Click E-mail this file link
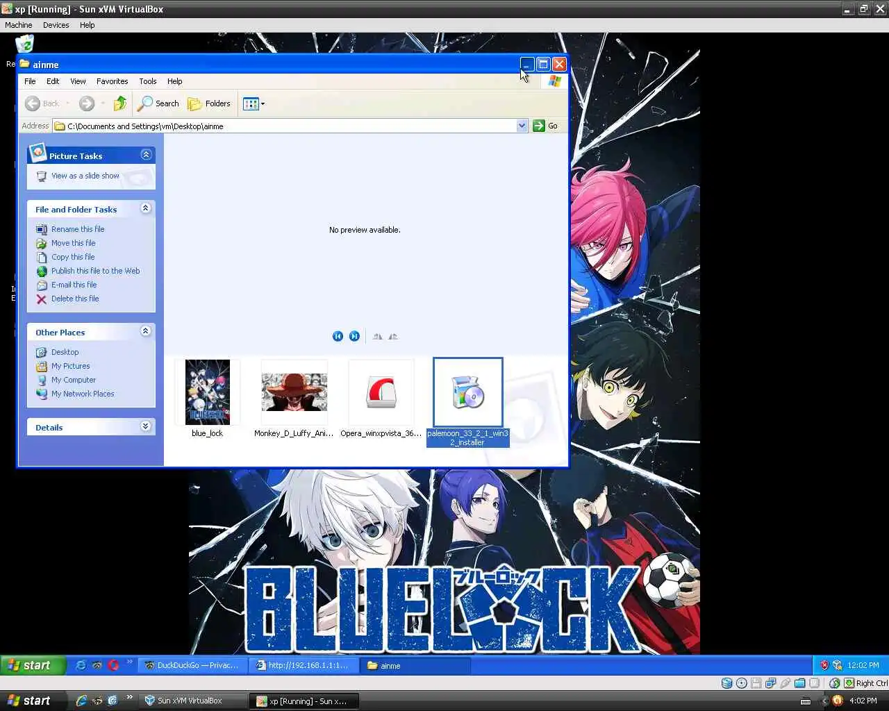 (x=74, y=285)
